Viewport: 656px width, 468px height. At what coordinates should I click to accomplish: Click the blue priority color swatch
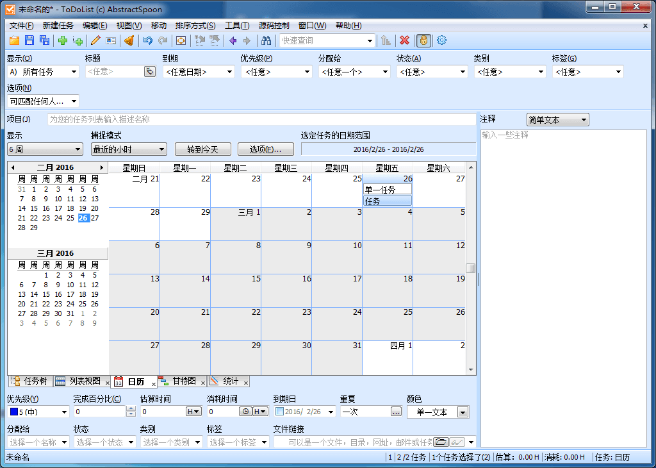13,412
